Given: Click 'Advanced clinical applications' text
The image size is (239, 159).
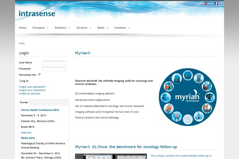Looking at the screenshot, I should [x=92, y=100].
